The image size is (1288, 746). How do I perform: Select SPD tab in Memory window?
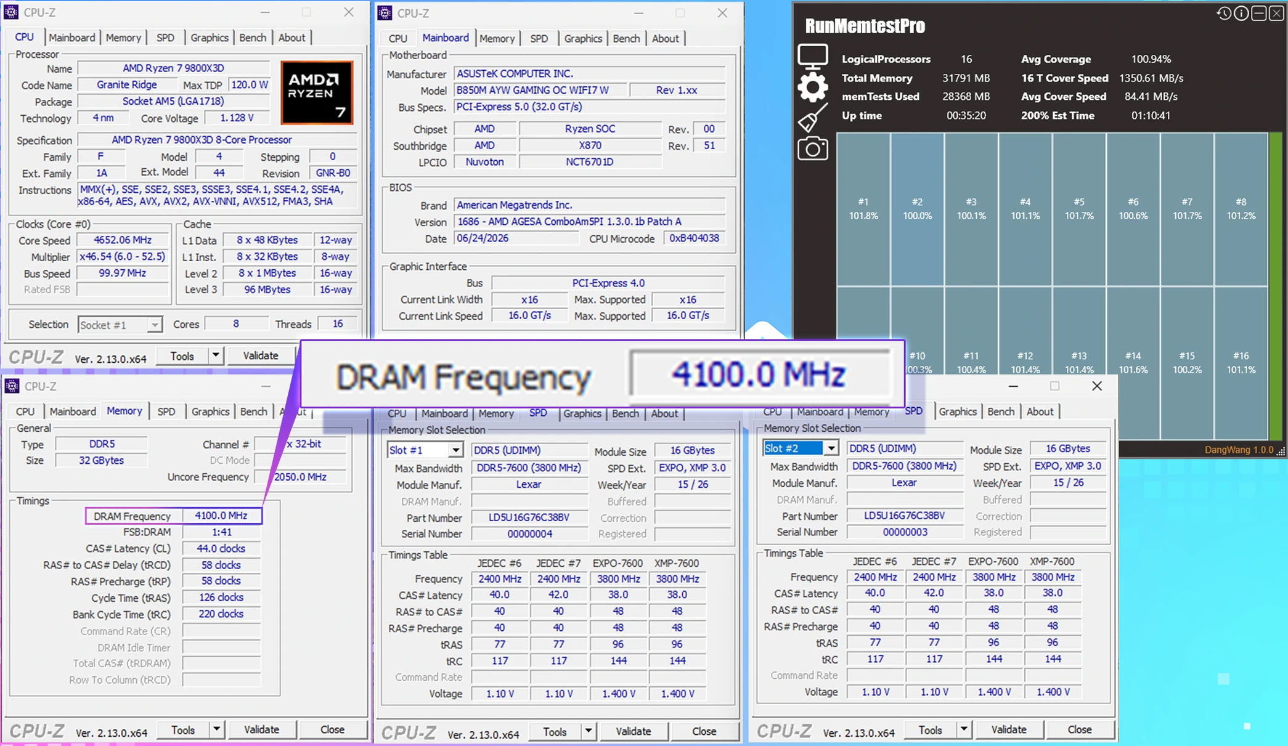[x=166, y=412]
